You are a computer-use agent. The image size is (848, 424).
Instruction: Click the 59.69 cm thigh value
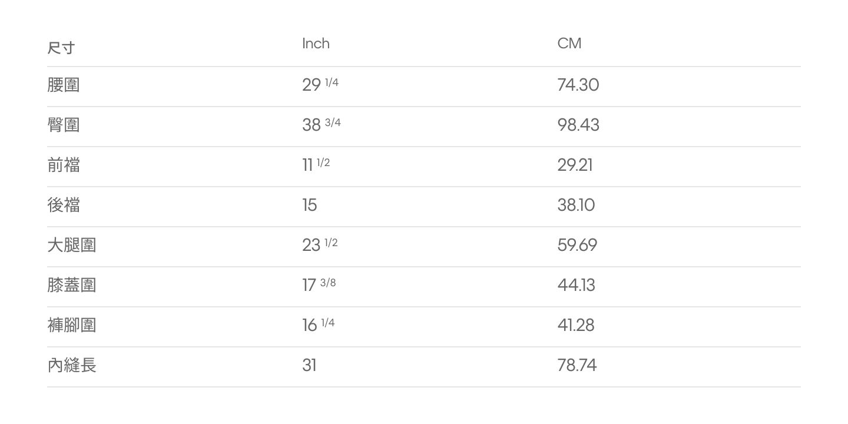click(577, 245)
